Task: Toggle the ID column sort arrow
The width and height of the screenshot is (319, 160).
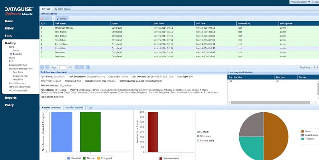Action: coord(45,23)
